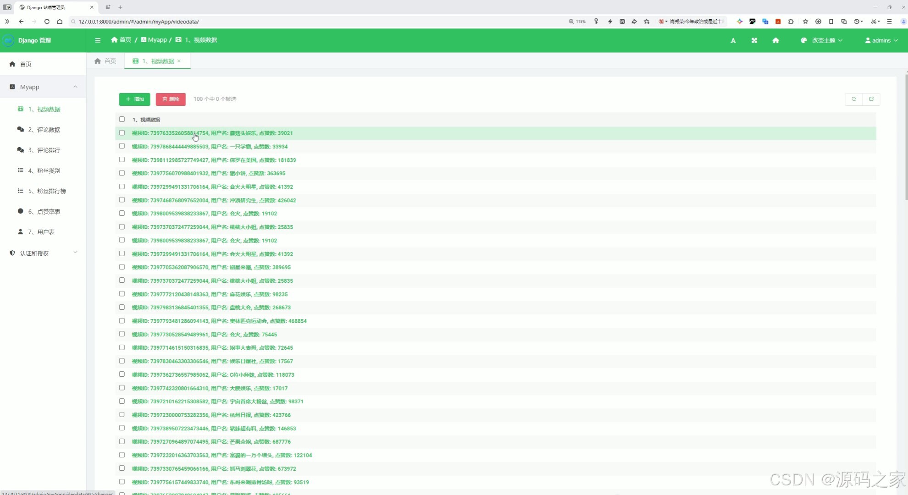This screenshot has width=908, height=495.
Task: Check the row with username 一只学霸
Action: (x=122, y=146)
